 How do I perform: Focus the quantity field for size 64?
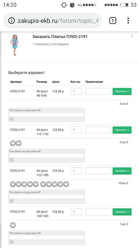[76, 171]
